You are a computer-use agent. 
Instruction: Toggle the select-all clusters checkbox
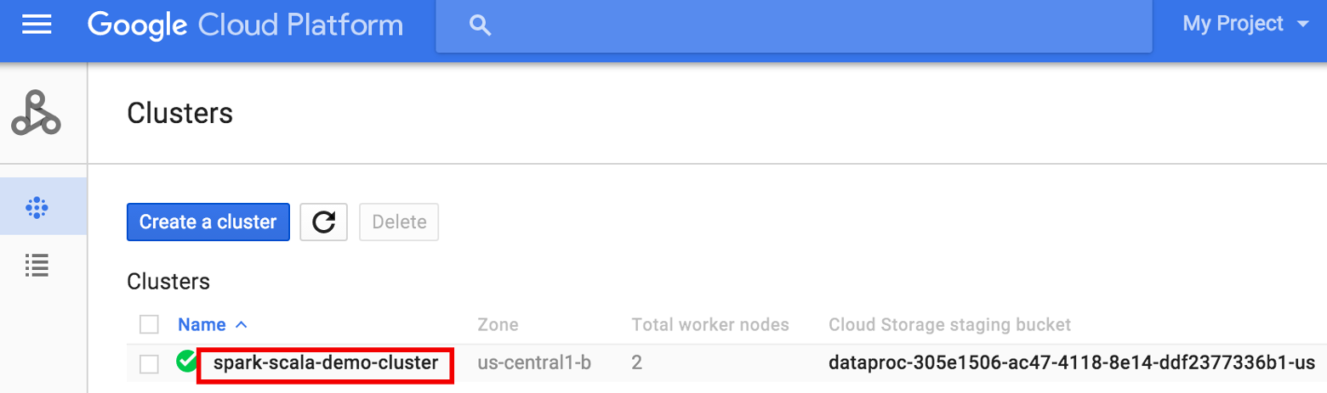tap(149, 324)
